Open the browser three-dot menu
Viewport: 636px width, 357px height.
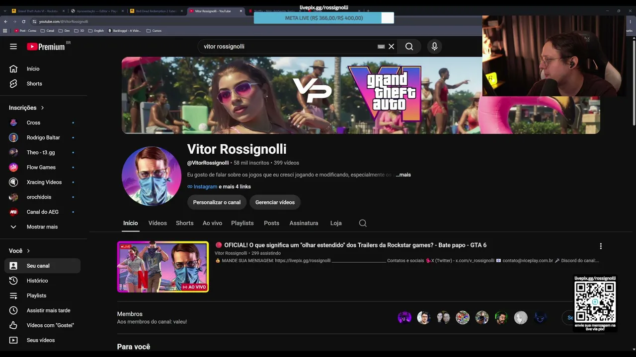tap(632, 21)
